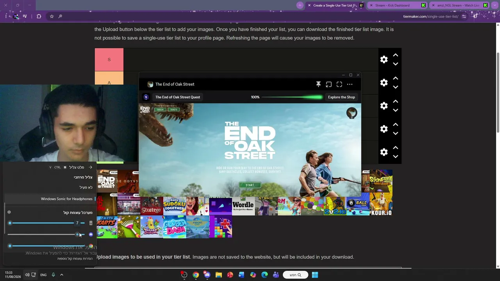The image size is (500, 281).
Task: Open settings gear for the S tier row
Action: tap(384, 59)
